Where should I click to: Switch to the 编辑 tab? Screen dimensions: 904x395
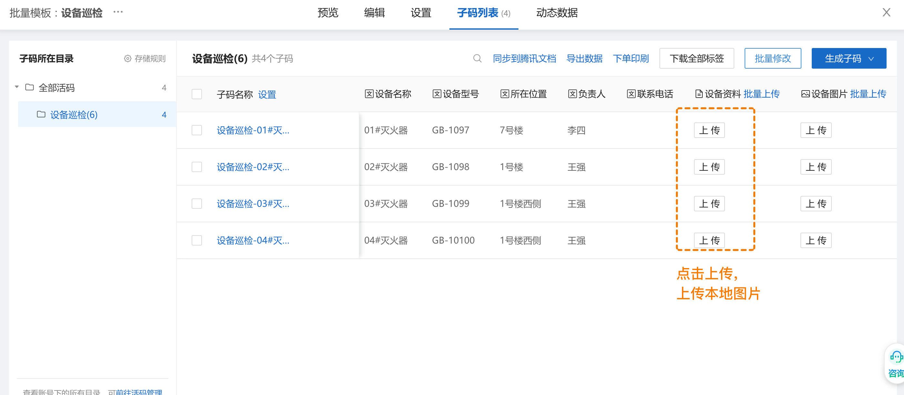[x=374, y=13]
